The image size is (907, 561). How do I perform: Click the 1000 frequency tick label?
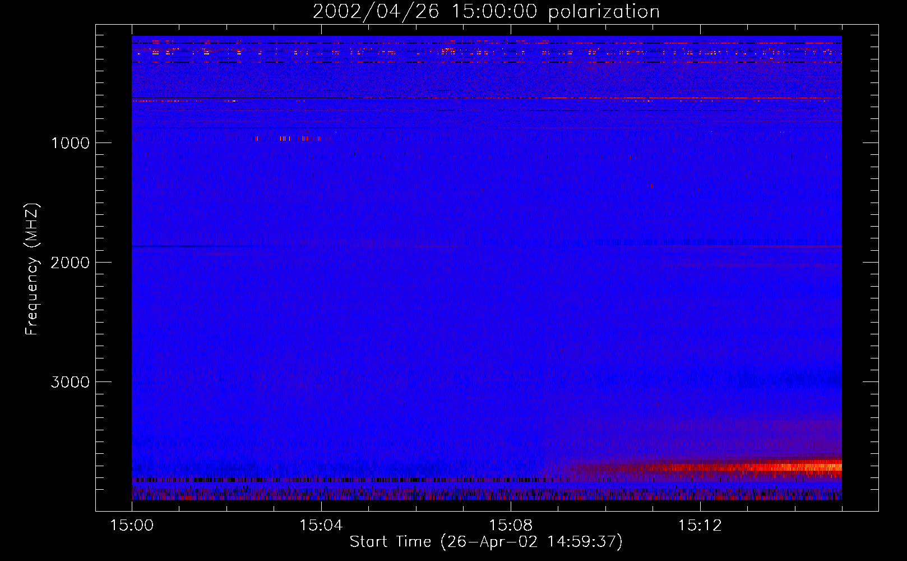tap(70, 143)
